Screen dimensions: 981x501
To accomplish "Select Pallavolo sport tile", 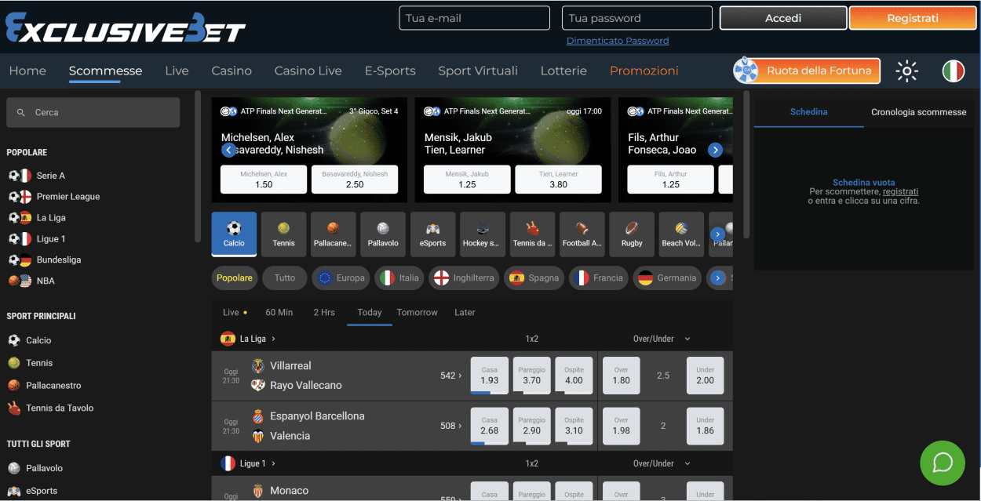I will pos(383,234).
